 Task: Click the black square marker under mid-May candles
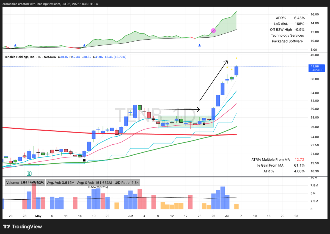coord(84,160)
